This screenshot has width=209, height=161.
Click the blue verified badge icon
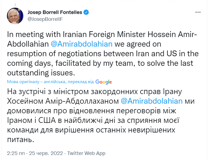point(86,12)
